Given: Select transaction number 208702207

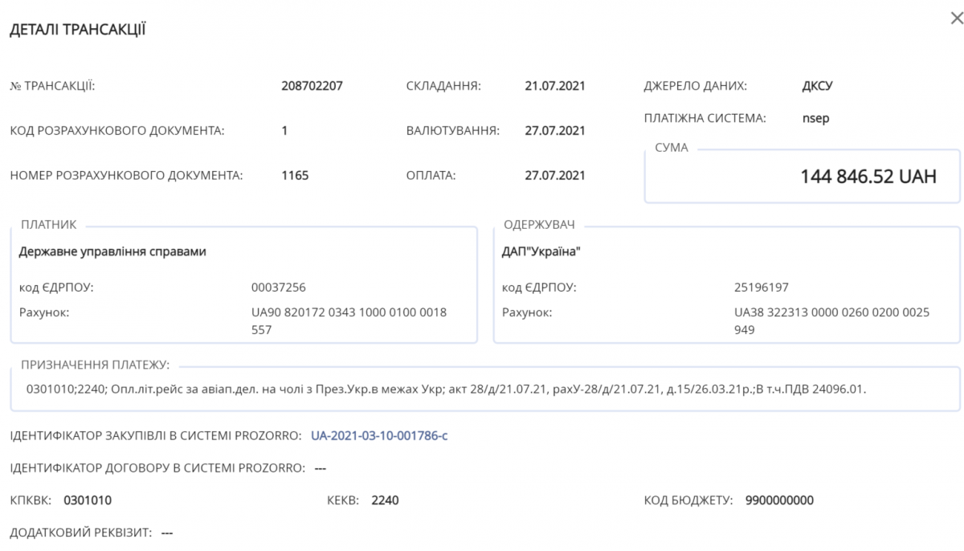Looking at the screenshot, I should coord(312,86).
